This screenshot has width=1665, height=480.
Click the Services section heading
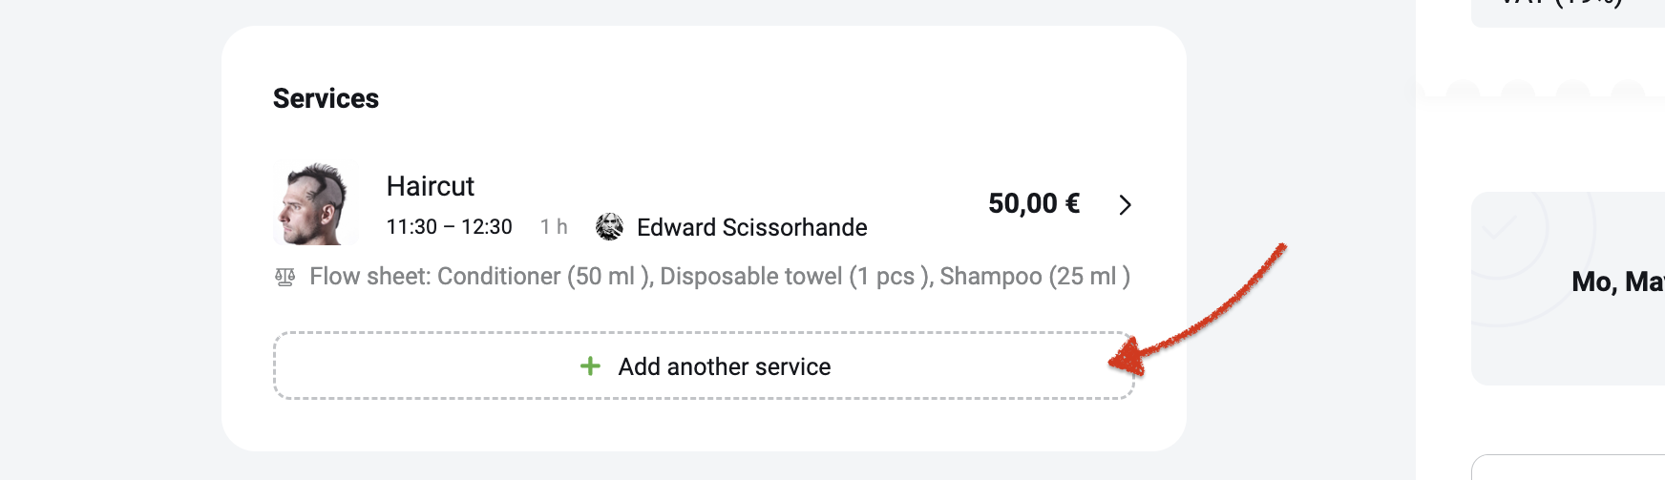pos(326,98)
